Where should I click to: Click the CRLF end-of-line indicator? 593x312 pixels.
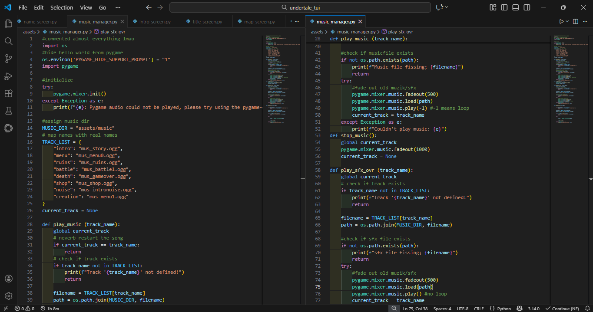coord(479,309)
